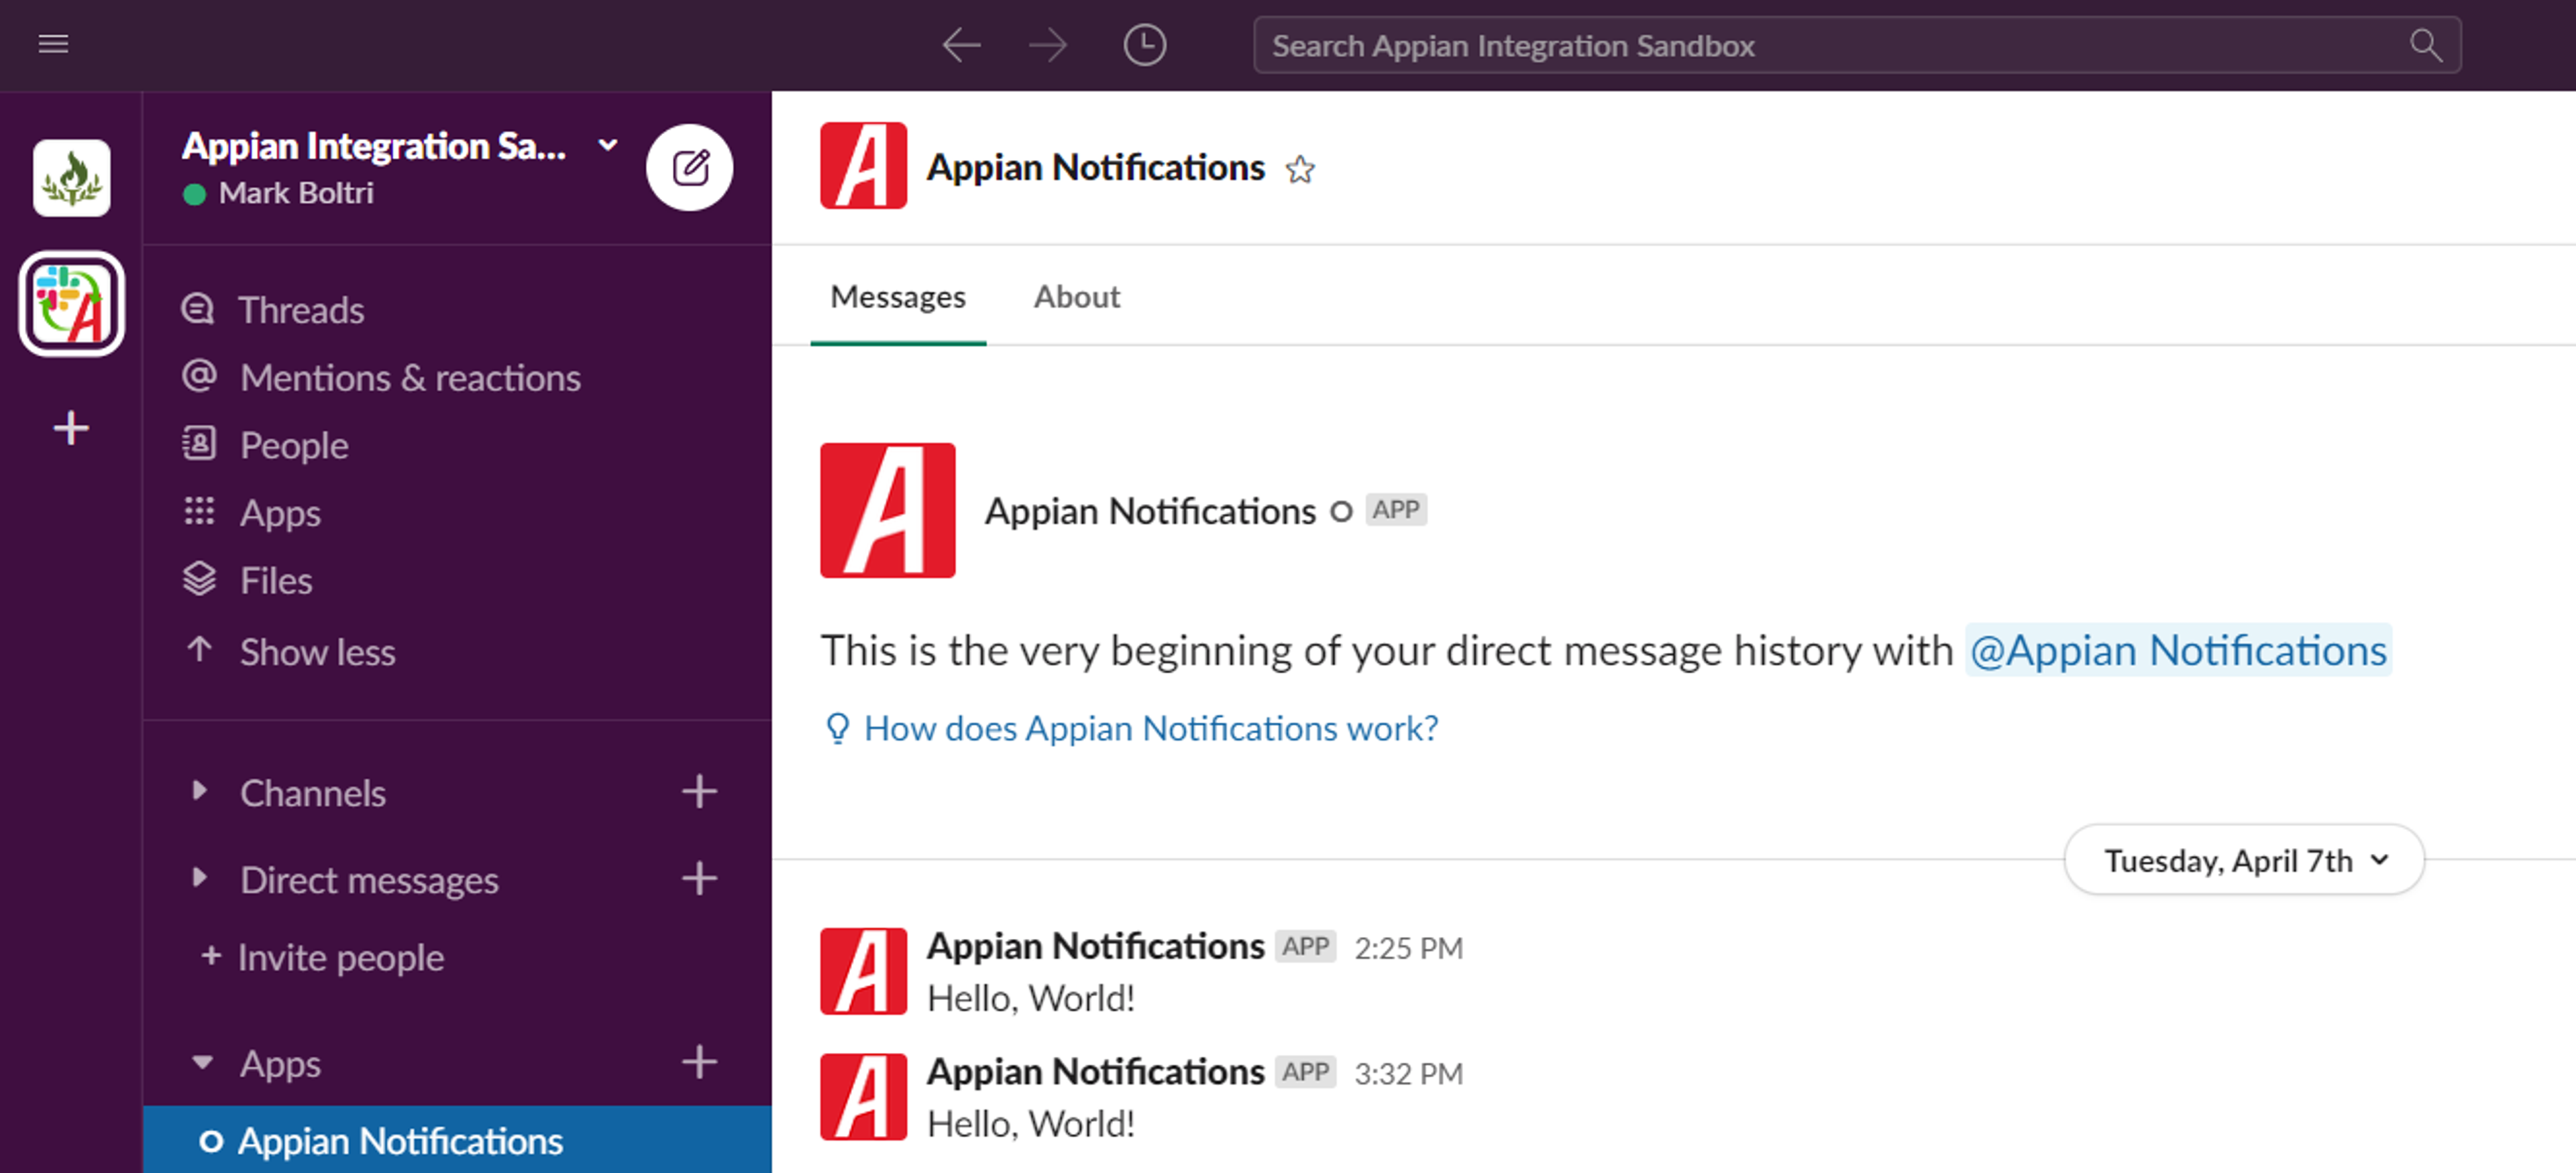2576x1173 pixels.
Task: Open How does Appian Notifications work?
Action: point(1132,729)
